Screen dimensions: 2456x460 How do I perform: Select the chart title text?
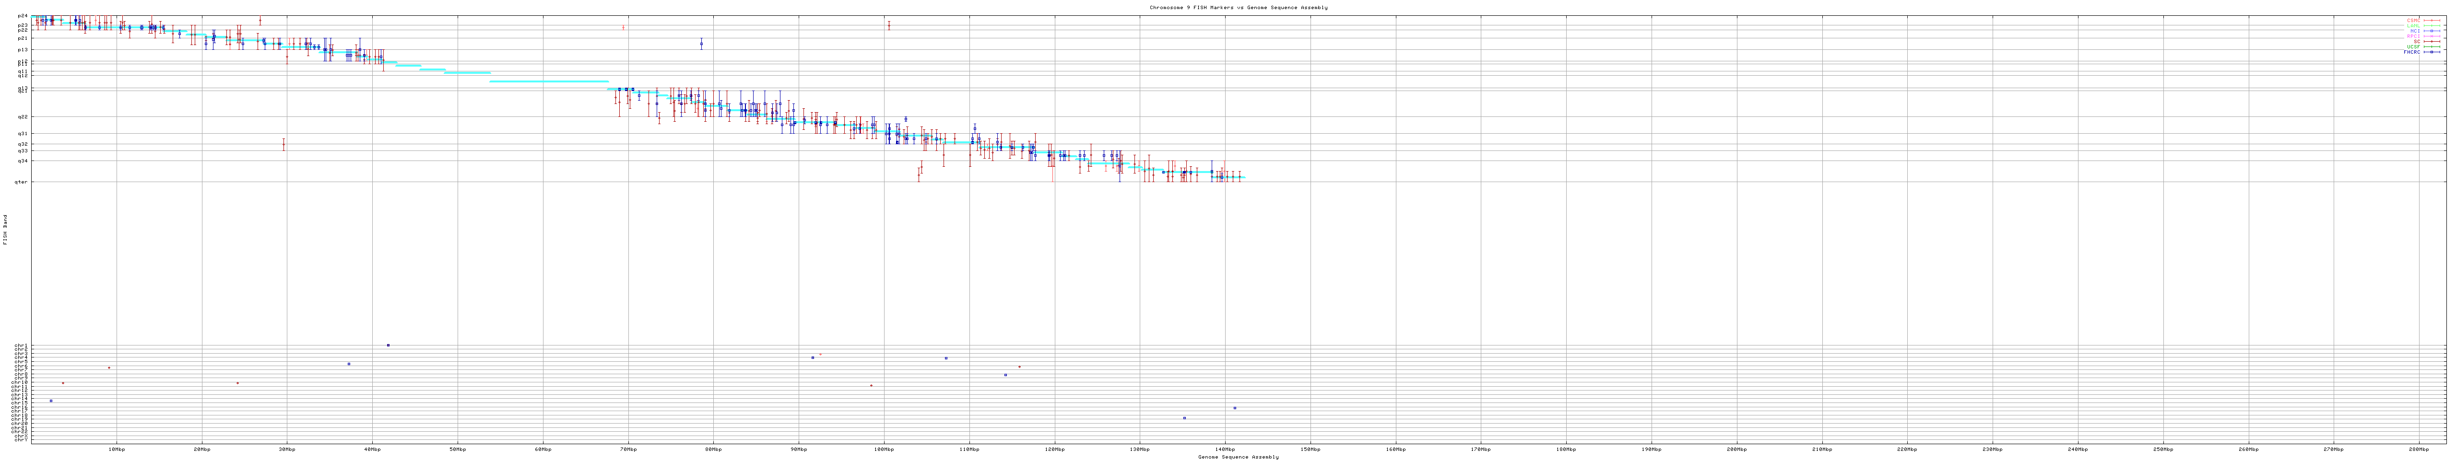pos(1238,8)
